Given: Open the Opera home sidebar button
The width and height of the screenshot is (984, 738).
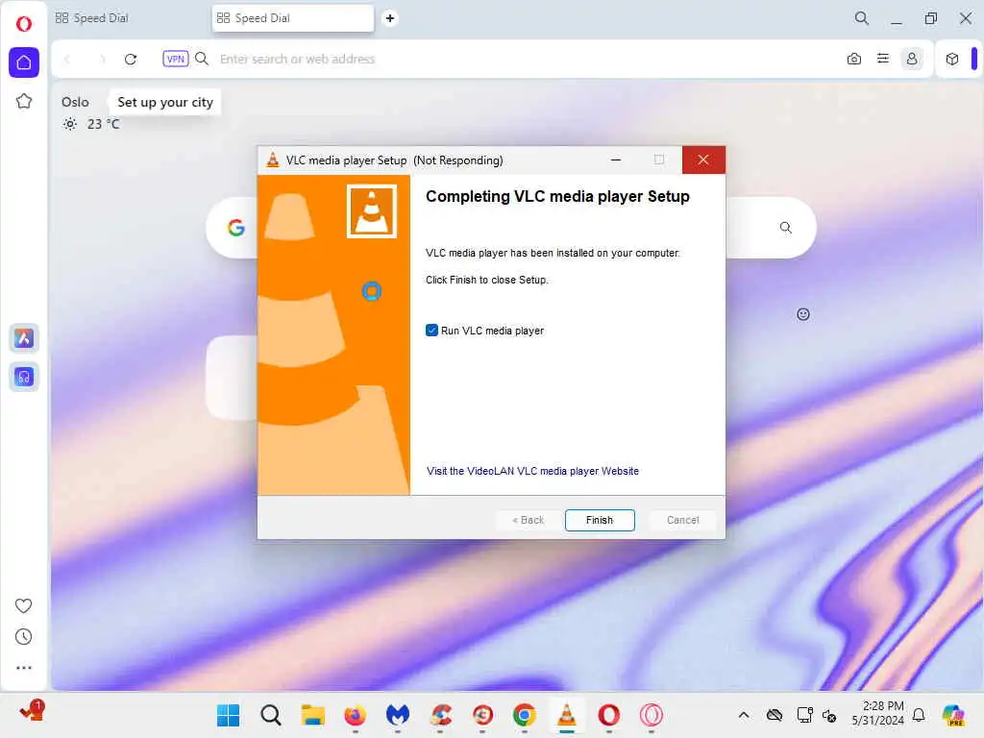Looking at the screenshot, I should coord(24,62).
